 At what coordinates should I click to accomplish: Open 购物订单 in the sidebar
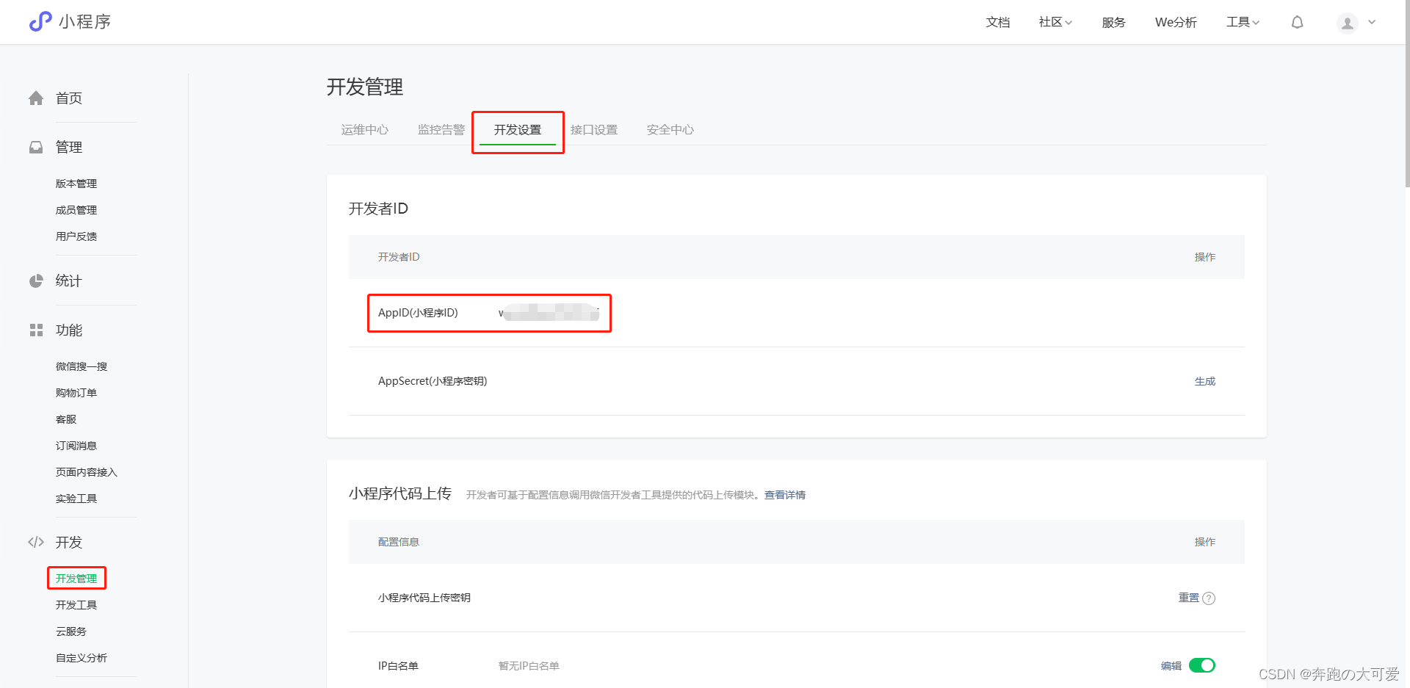[x=76, y=393]
